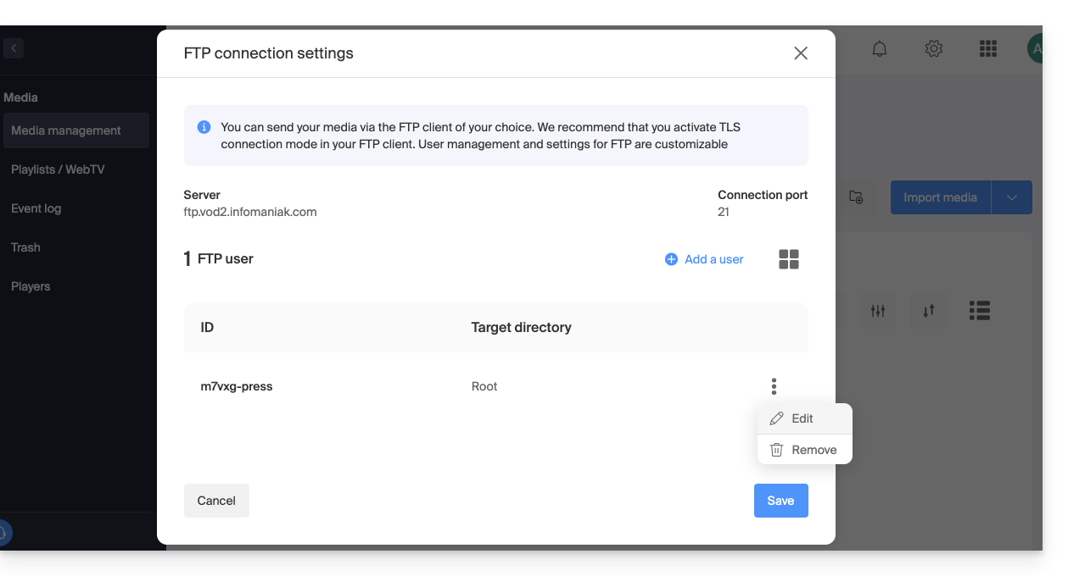Open the filter sliders icon

[878, 311]
